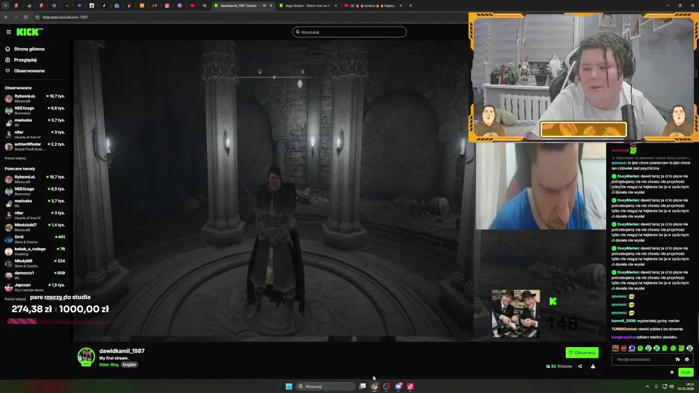Click TURBOOcielak username in chat

624,329
